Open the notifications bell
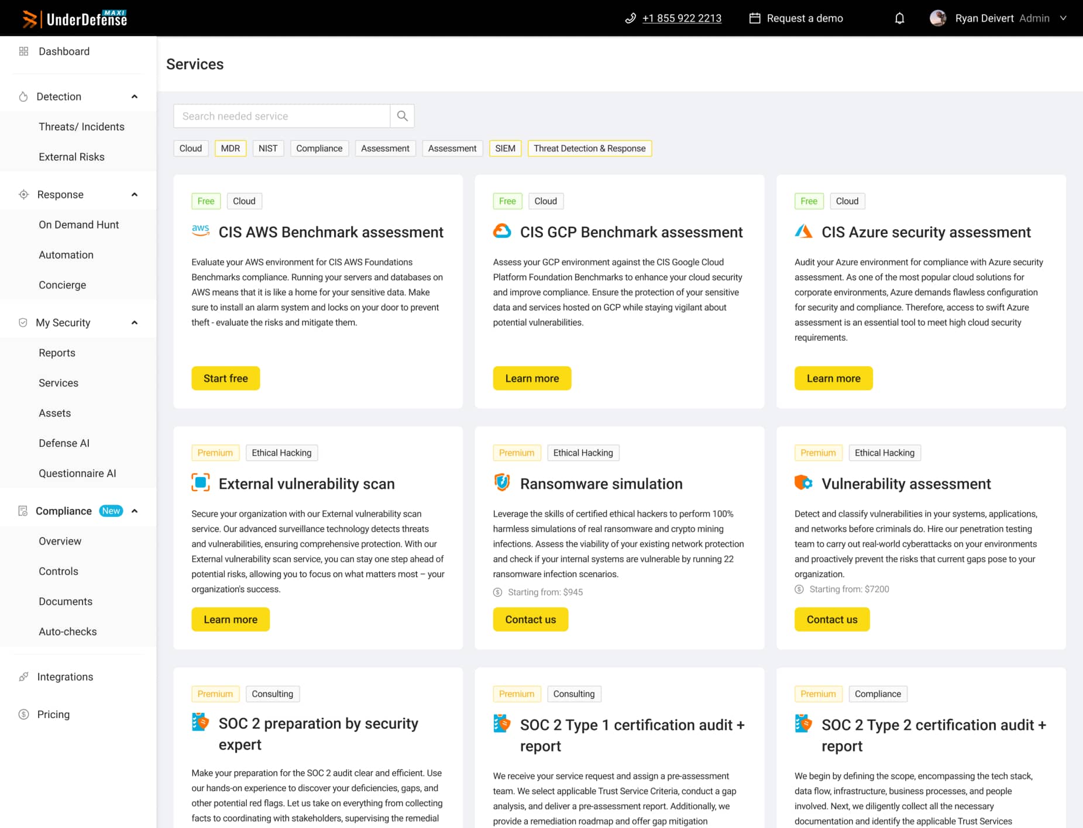1083x828 pixels. (900, 18)
